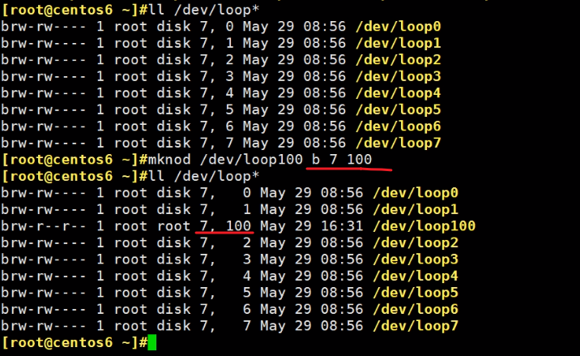This screenshot has width=580, height=356.
Task: Click the mknod command word
Action: [168, 160]
